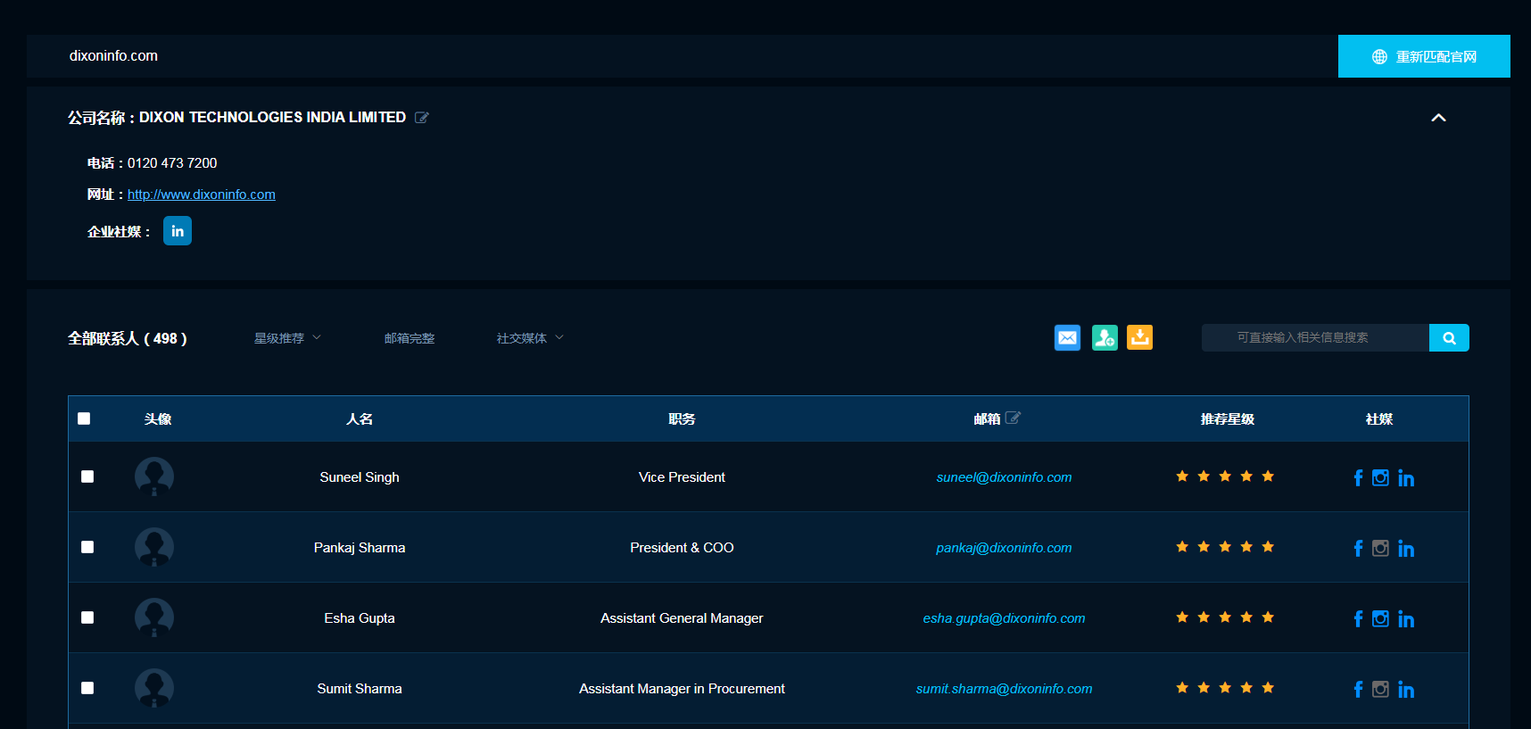This screenshot has width=1531, height=729.
Task: Click Esha Gupta's avatar image
Action: coord(154,617)
